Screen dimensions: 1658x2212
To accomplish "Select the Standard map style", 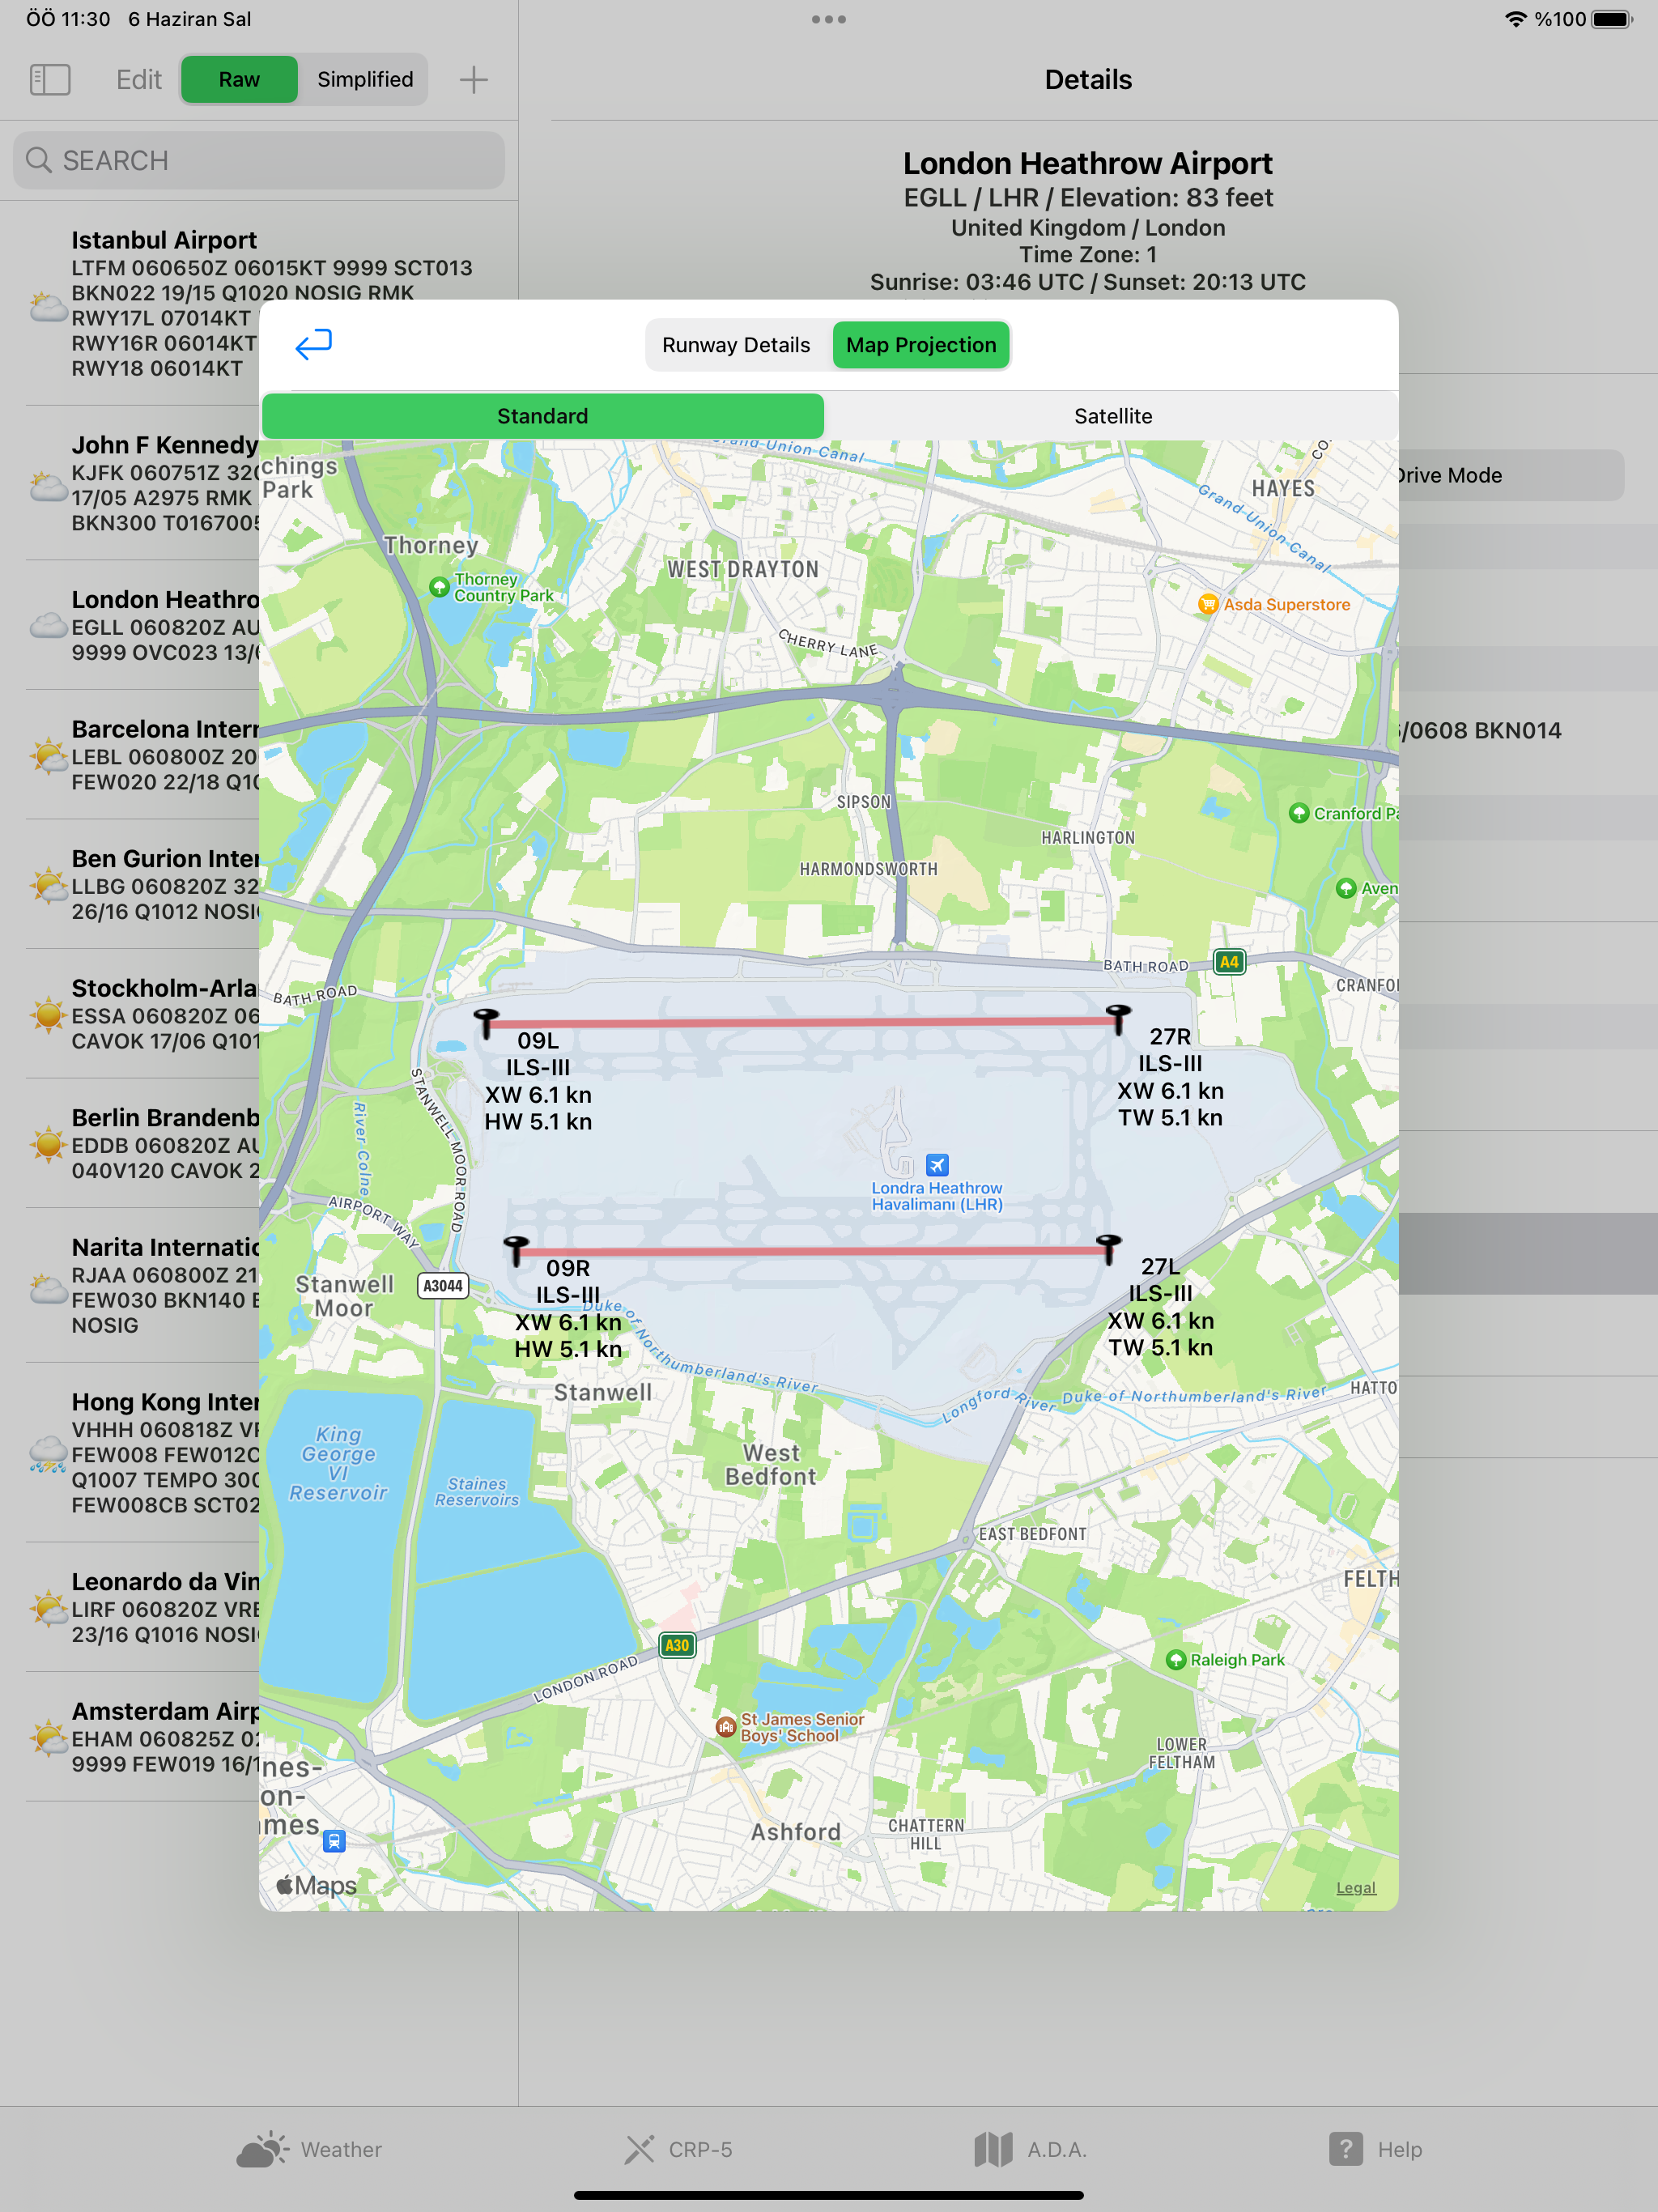I will [x=543, y=416].
